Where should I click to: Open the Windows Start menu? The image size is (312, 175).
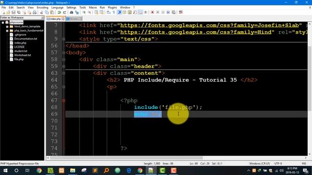5,171
